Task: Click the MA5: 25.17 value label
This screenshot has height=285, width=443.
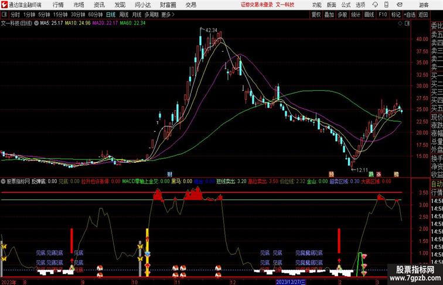Action: click(x=52, y=23)
